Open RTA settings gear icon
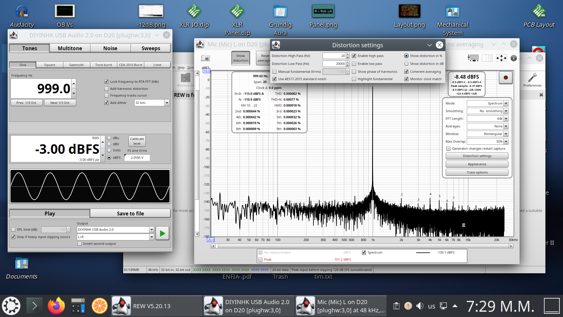The image size is (563, 317). 514,58
